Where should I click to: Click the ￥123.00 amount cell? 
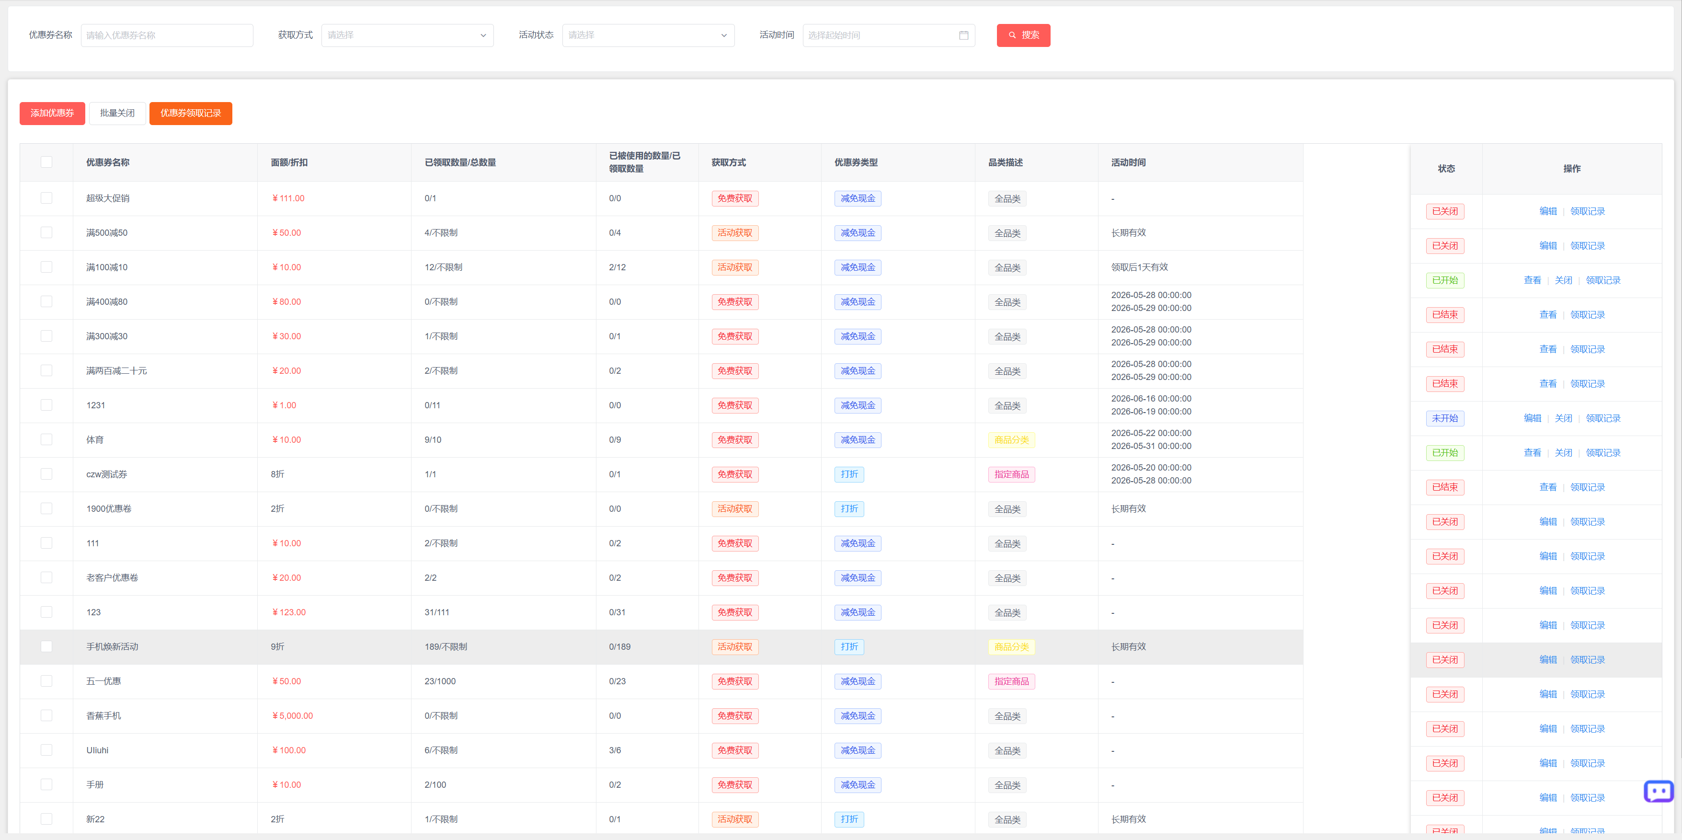288,612
